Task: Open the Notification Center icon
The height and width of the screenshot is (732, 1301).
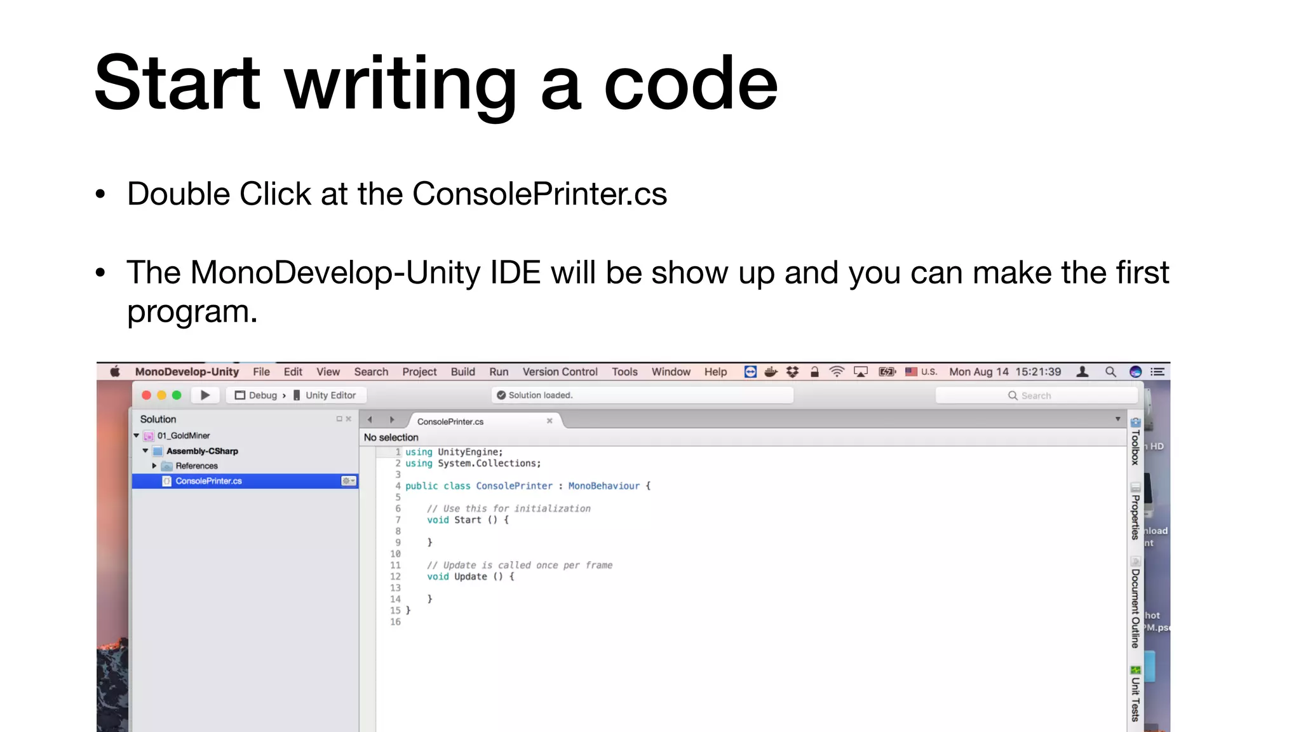Action: pyautogui.click(x=1157, y=372)
